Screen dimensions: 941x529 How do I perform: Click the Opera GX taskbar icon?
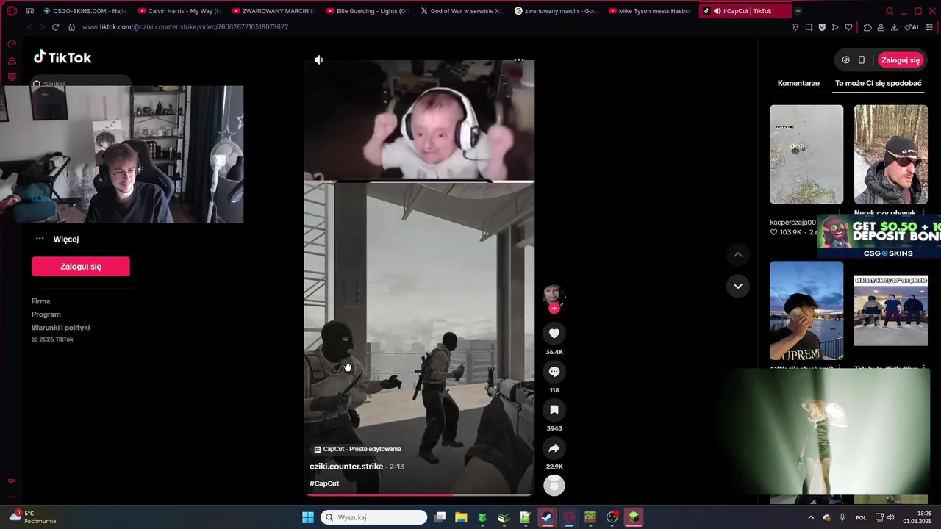[569, 517]
